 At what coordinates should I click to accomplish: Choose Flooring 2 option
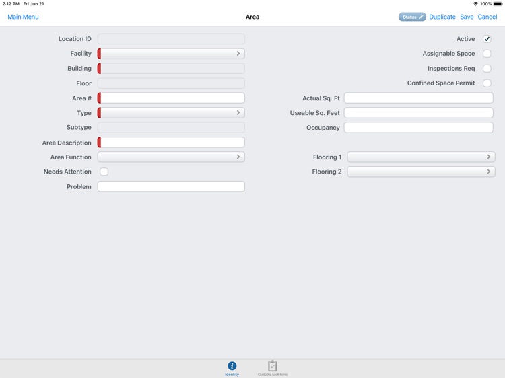point(421,172)
